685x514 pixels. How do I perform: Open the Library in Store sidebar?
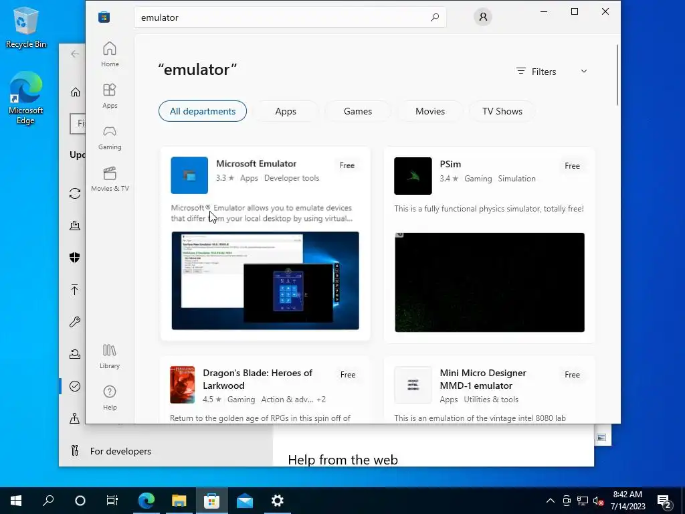[110, 356]
